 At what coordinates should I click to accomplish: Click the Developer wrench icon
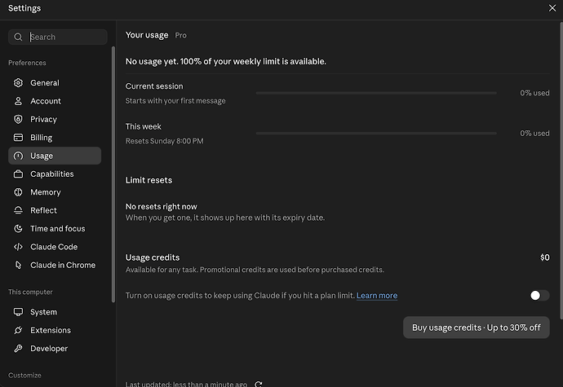[x=18, y=349]
